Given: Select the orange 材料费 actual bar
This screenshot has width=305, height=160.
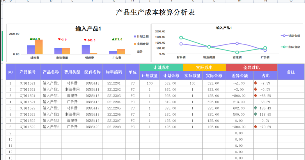Looking at the screenshot, I should [x=38, y=47].
